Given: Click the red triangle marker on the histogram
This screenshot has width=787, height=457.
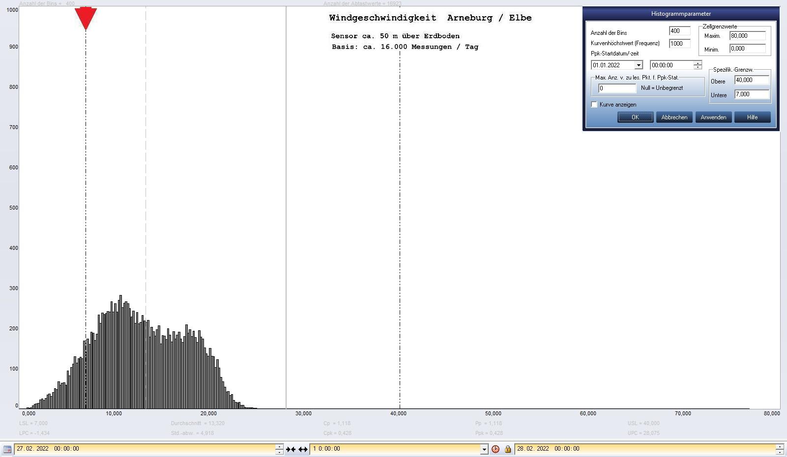Looking at the screenshot, I should point(86,18).
